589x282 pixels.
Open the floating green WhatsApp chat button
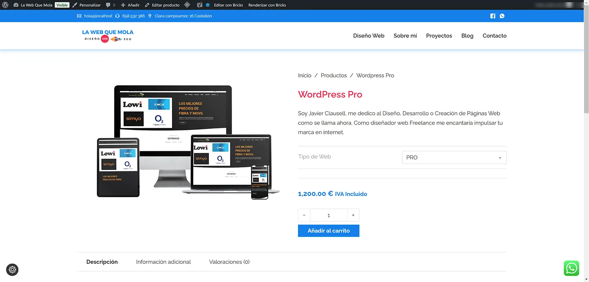571,268
